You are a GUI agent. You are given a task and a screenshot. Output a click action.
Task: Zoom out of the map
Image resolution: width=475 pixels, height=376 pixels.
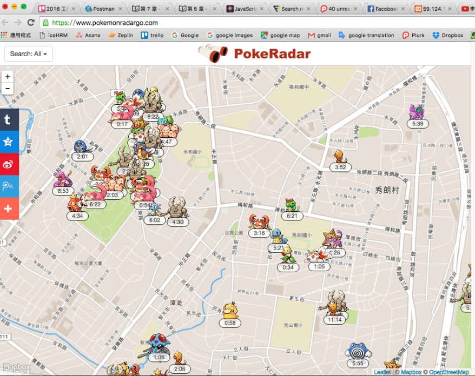click(8, 89)
